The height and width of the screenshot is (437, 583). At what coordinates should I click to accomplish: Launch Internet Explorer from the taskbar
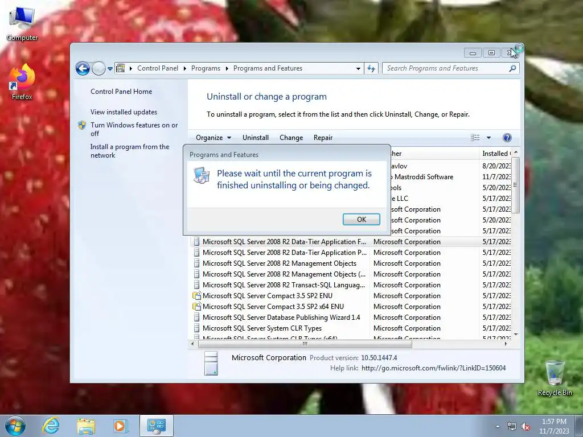click(x=51, y=426)
